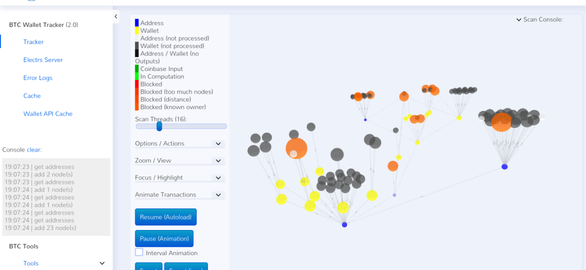Open the Error Logs page
Viewport: 586px width, 270px height.
[x=38, y=77]
